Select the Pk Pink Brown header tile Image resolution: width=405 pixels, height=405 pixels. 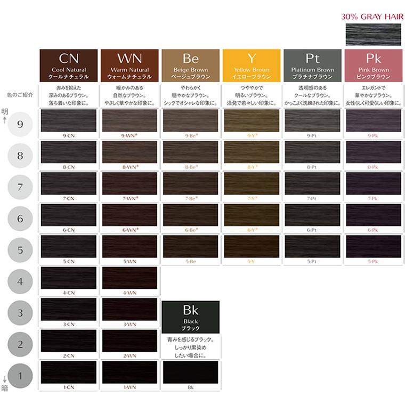373,64
